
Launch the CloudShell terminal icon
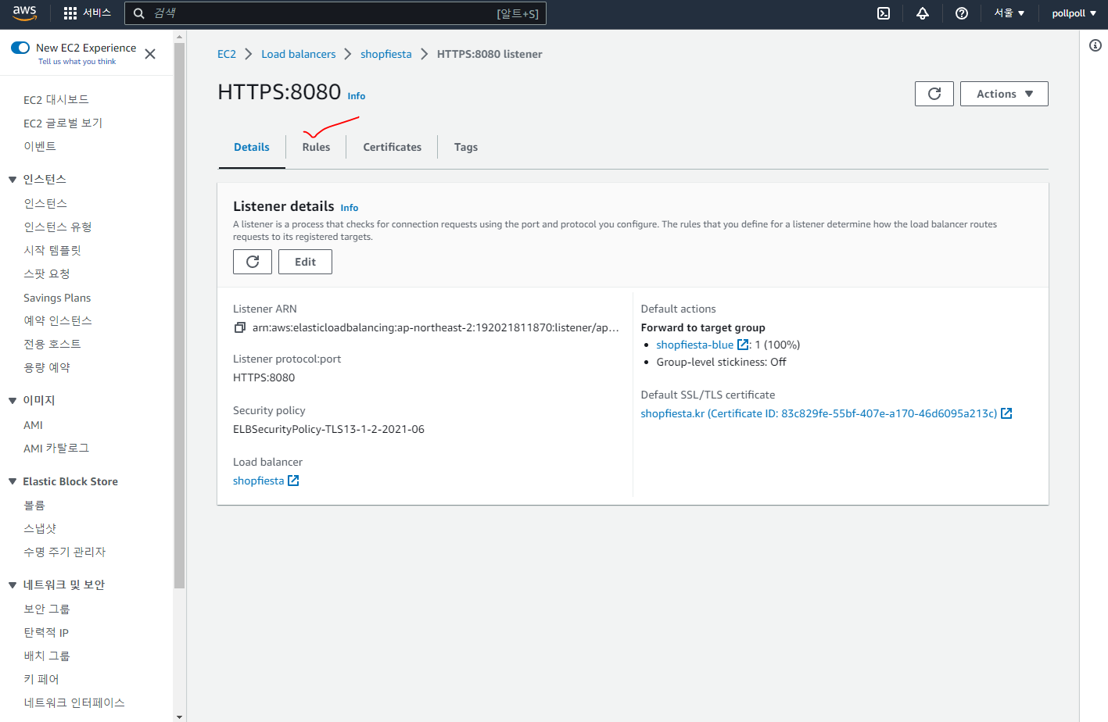coord(884,13)
